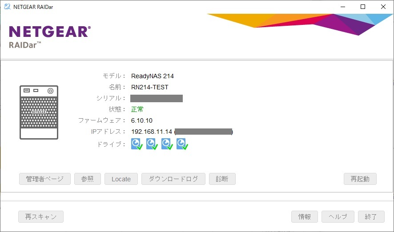The height and width of the screenshot is (232, 394).
Task: Click the IPアドレス label
Action: click(x=108, y=132)
